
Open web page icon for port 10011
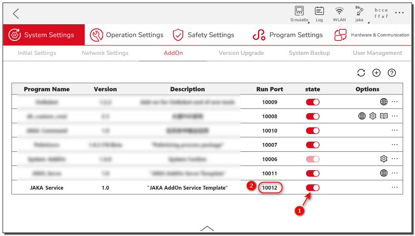[384, 173]
